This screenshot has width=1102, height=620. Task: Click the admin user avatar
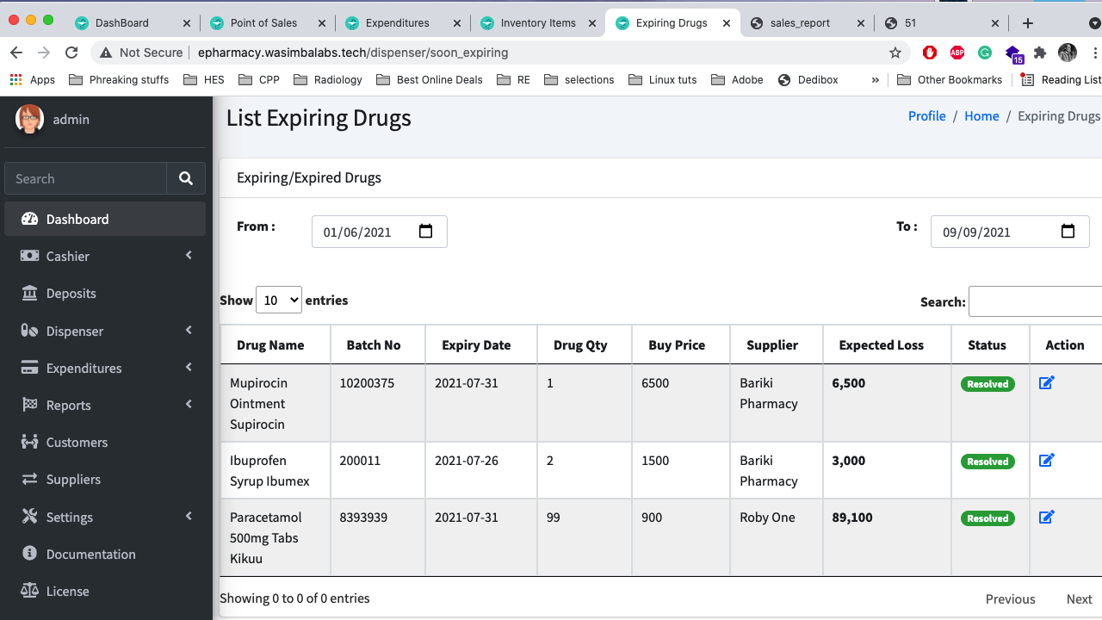pyautogui.click(x=30, y=119)
